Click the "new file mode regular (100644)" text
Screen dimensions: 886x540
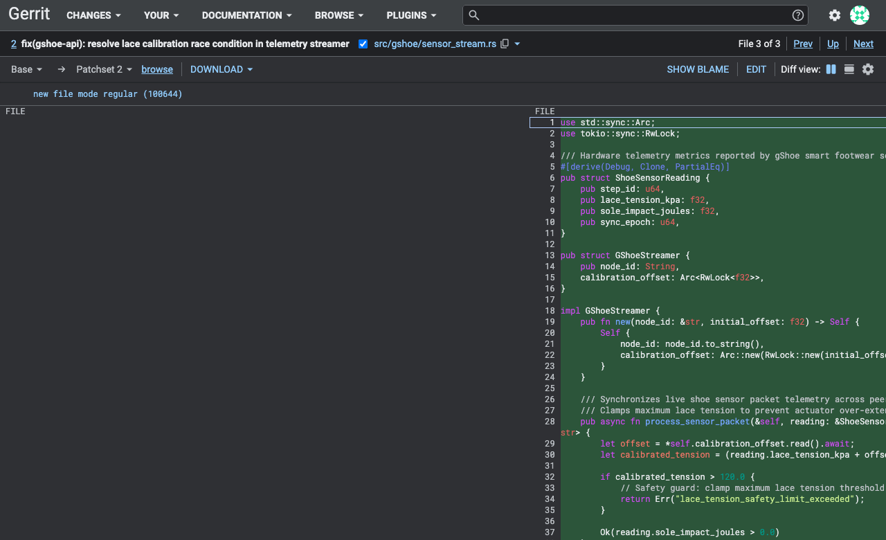pyautogui.click(x=108, y=94)
